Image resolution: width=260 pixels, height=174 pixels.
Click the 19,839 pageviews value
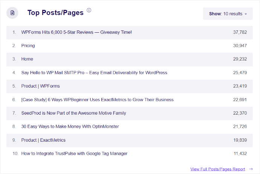(240, 140)
